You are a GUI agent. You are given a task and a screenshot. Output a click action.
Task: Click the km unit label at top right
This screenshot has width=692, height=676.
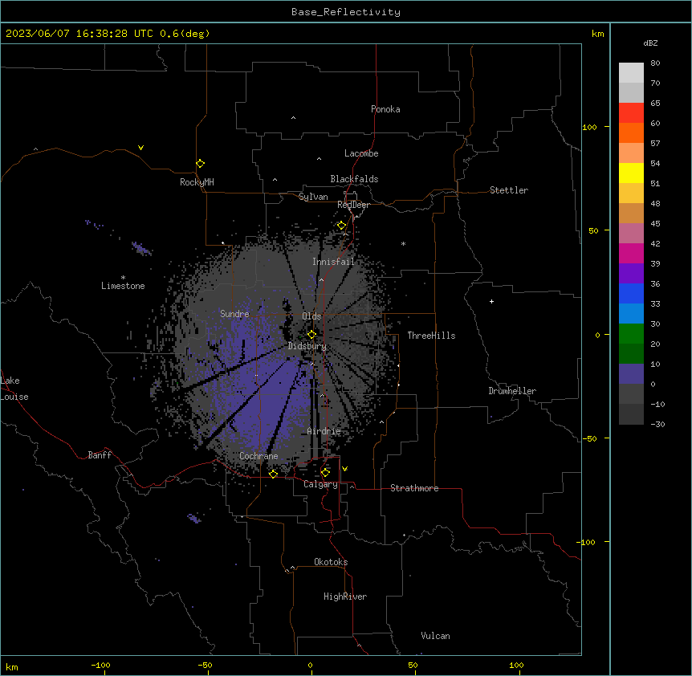coord(597,34)
